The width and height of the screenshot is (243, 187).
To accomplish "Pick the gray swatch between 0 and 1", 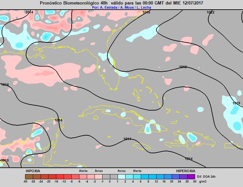I will tap(114, 177).
